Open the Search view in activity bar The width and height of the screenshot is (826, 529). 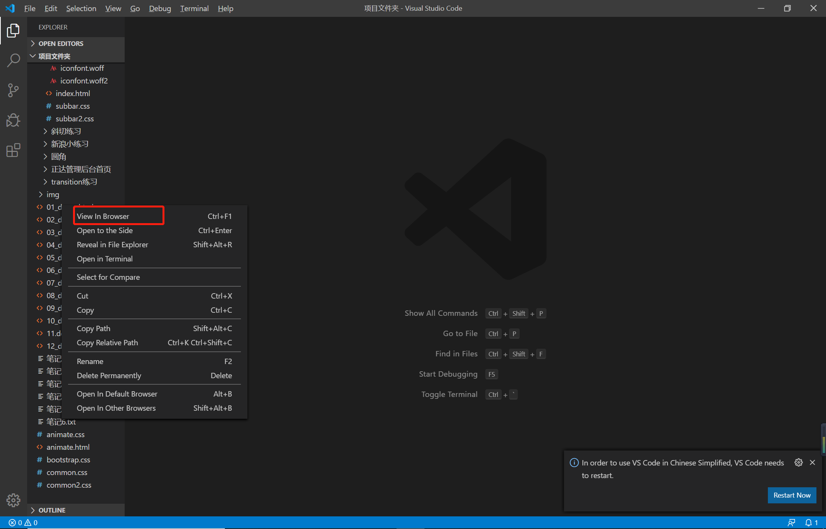[x=13, y=60]
